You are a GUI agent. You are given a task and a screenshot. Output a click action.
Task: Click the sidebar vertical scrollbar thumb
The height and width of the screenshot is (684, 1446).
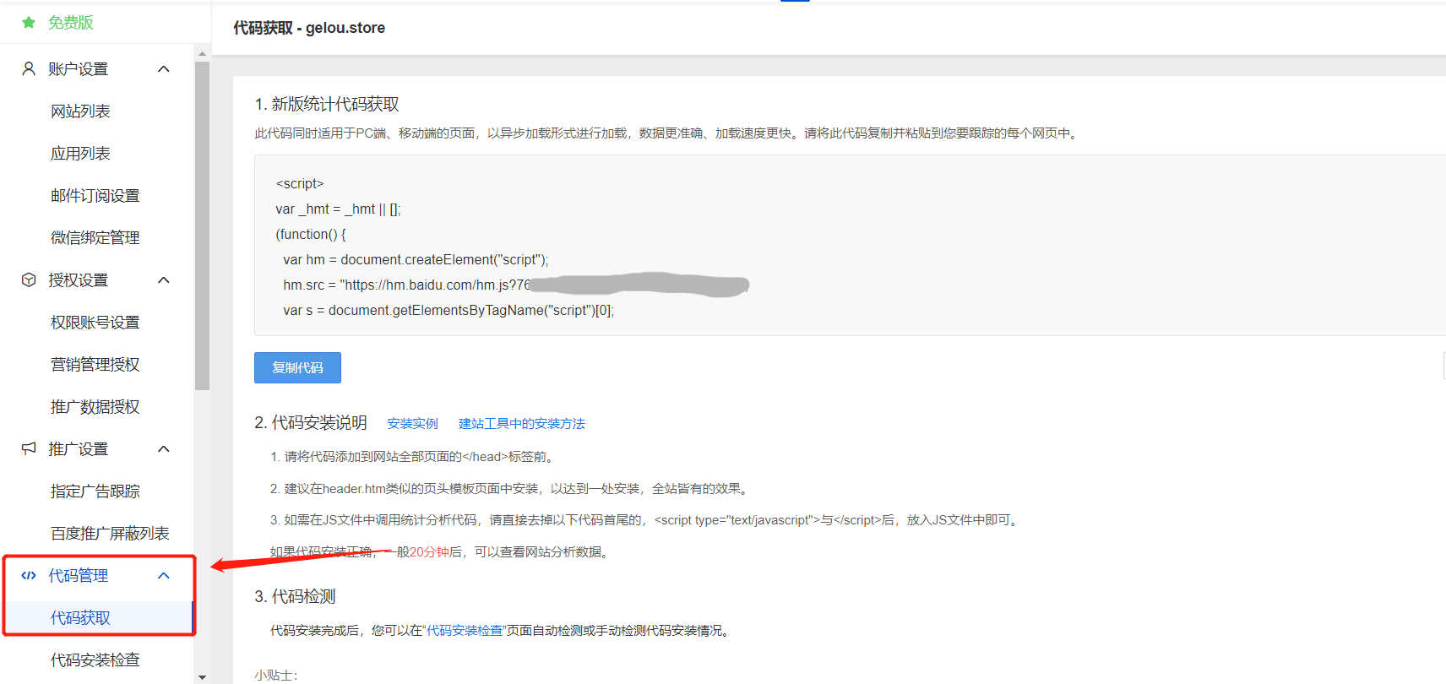[x=202, y=225]
